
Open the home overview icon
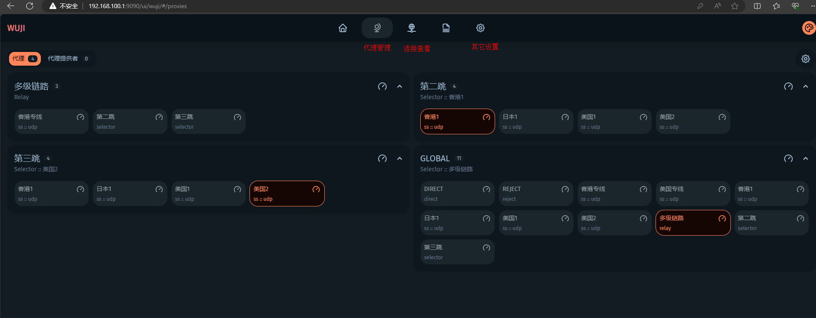[x=343, y=28]
